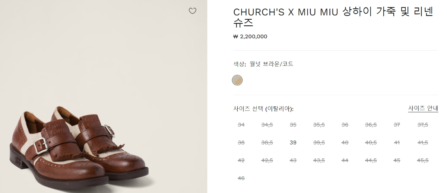This screenshot has height=193, width=447.
Task: Choose size 34
Action: coord(241,125)
